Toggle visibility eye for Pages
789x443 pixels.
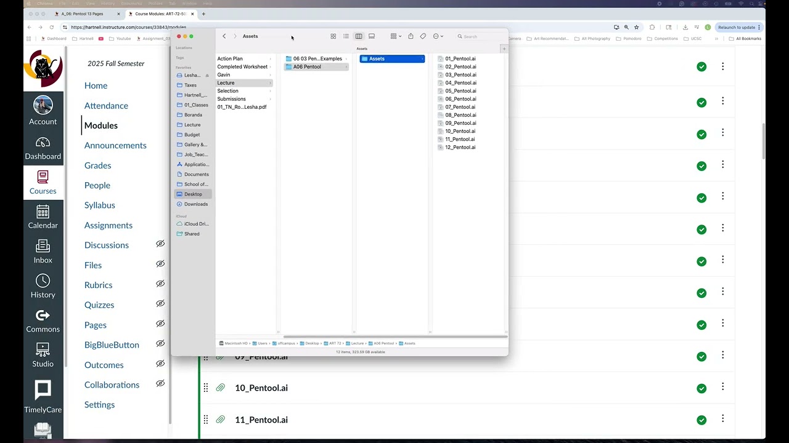point(160,324)
